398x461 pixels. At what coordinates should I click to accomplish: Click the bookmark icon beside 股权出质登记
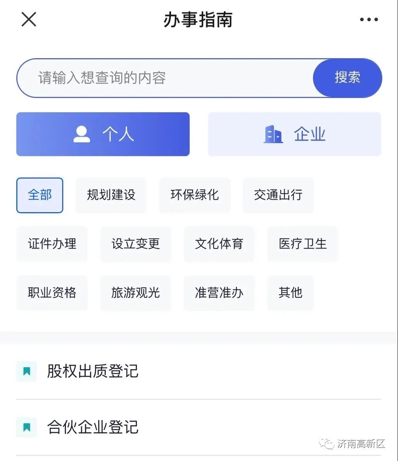[27, 371]
